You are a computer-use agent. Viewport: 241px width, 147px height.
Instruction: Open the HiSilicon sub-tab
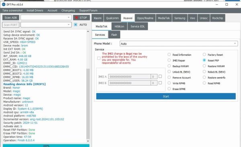click(119, 27)
